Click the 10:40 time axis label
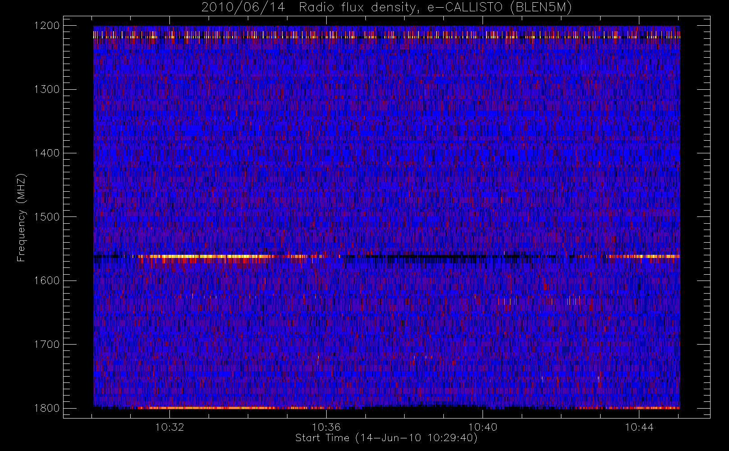Screen dimensions: 729x451 click(483, 427)
